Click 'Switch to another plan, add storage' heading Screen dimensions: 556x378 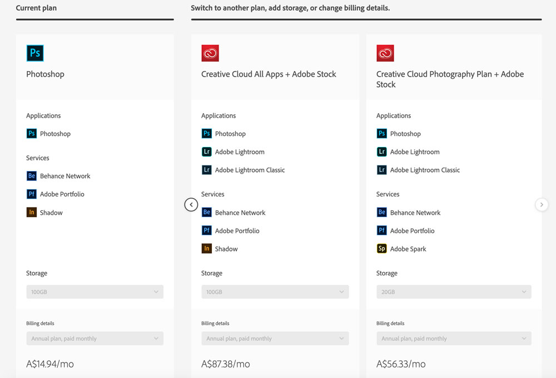(x=290, y=8)
